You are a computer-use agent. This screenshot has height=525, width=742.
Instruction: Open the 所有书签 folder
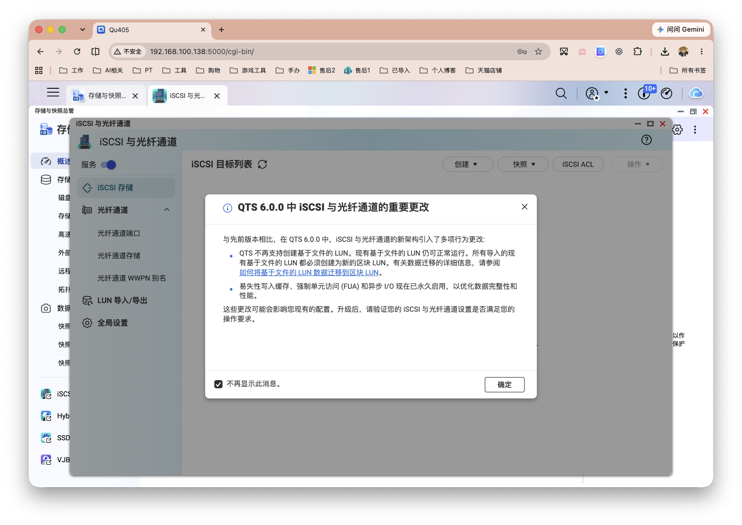(688, 70)
